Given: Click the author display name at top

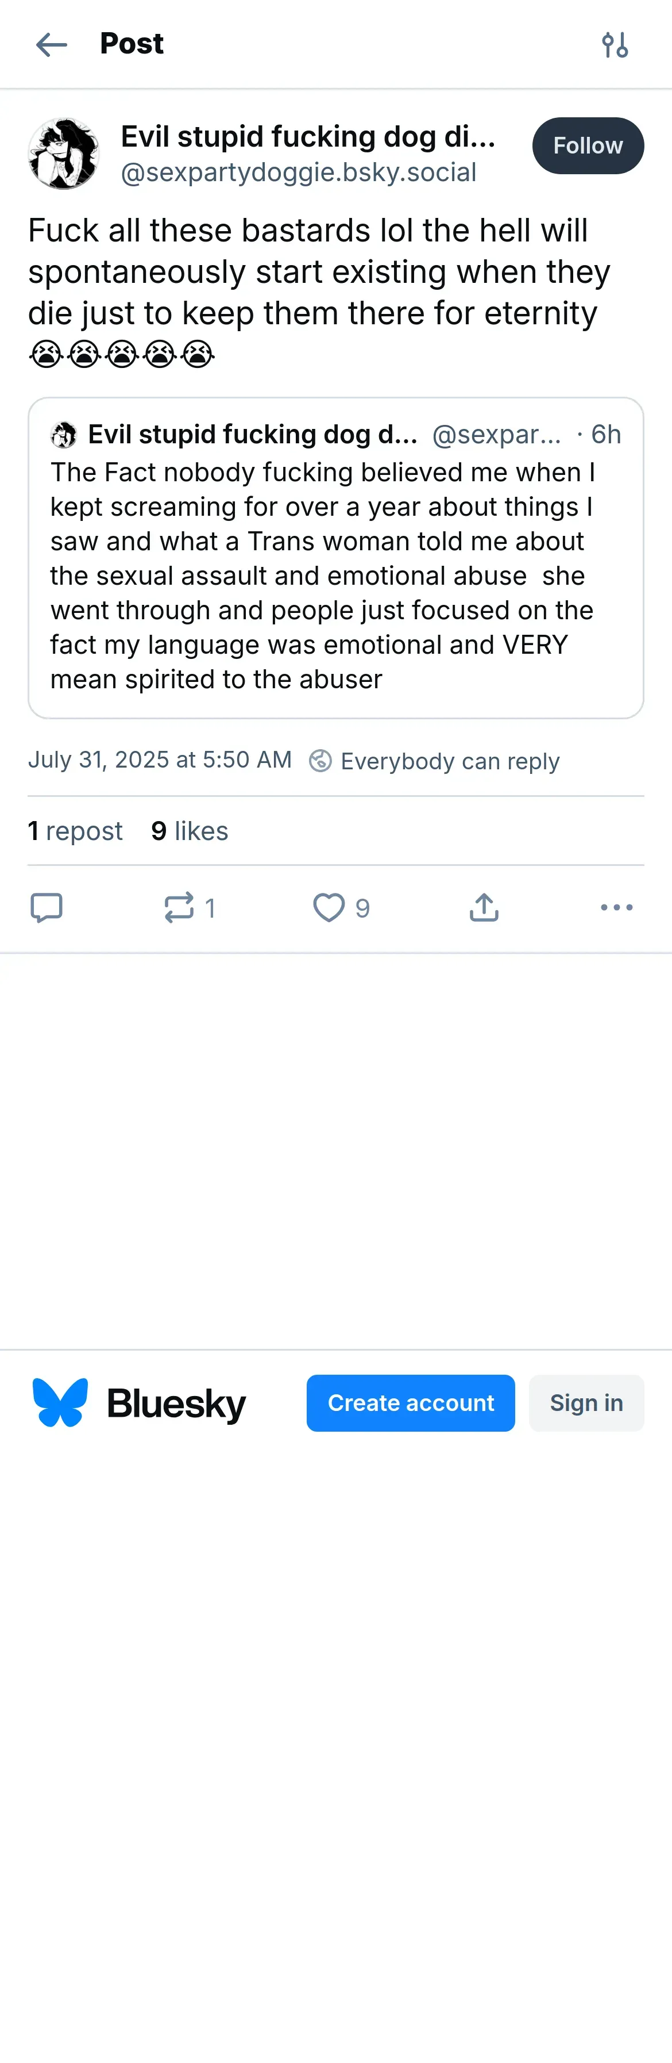Looking at the screenshot, I should [x=308, y=137].
